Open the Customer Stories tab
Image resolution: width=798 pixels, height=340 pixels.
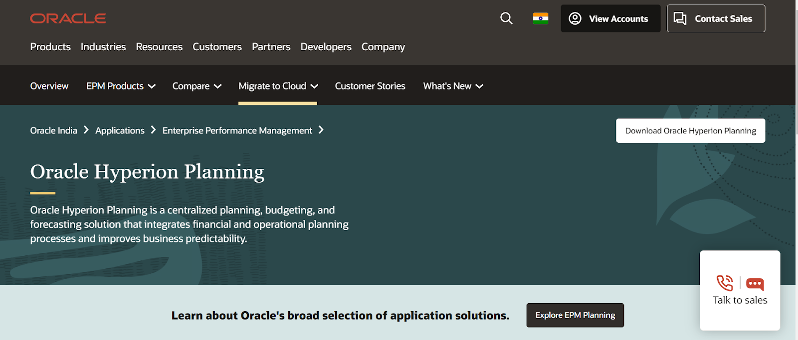pyautogui.click(x=370, y=86)
